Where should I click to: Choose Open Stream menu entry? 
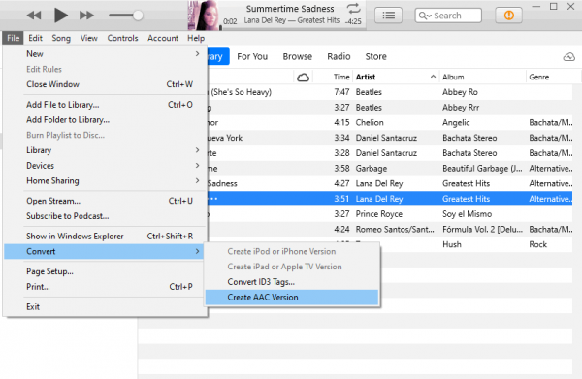click(x=105, y=201)
